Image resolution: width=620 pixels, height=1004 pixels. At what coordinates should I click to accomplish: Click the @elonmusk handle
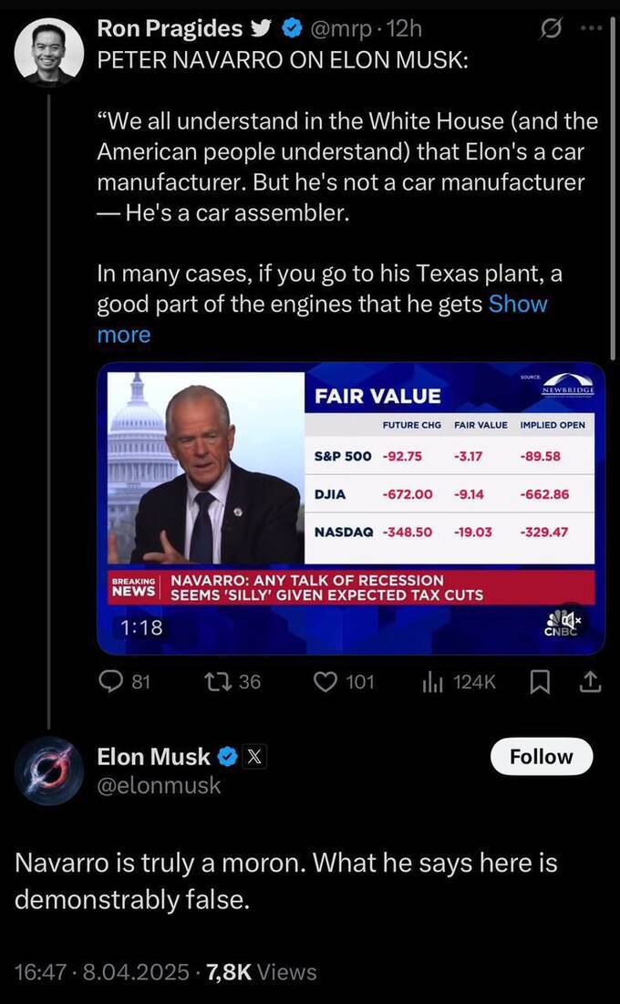point(159,785)
